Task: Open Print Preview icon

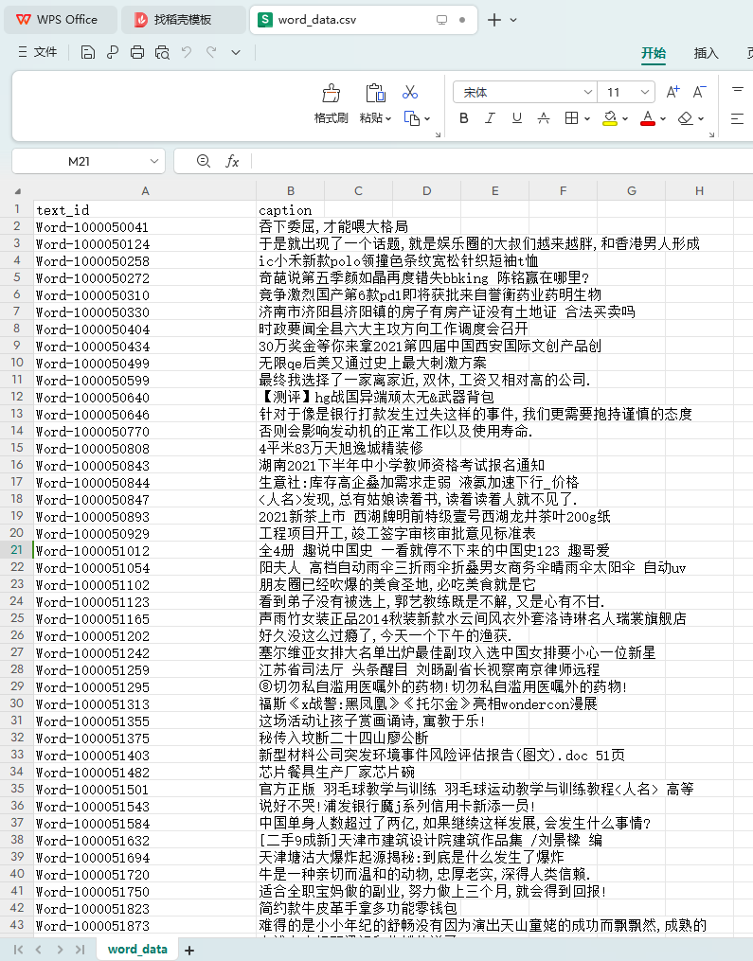Action: pyautogui.click(x=162, y=53)
